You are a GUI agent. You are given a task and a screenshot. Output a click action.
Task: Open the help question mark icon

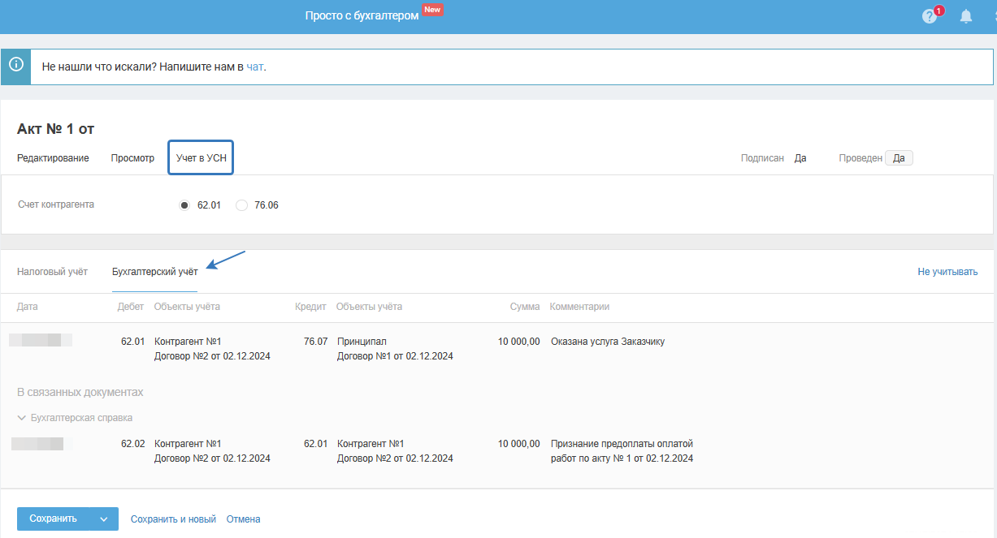click(930, 16)
